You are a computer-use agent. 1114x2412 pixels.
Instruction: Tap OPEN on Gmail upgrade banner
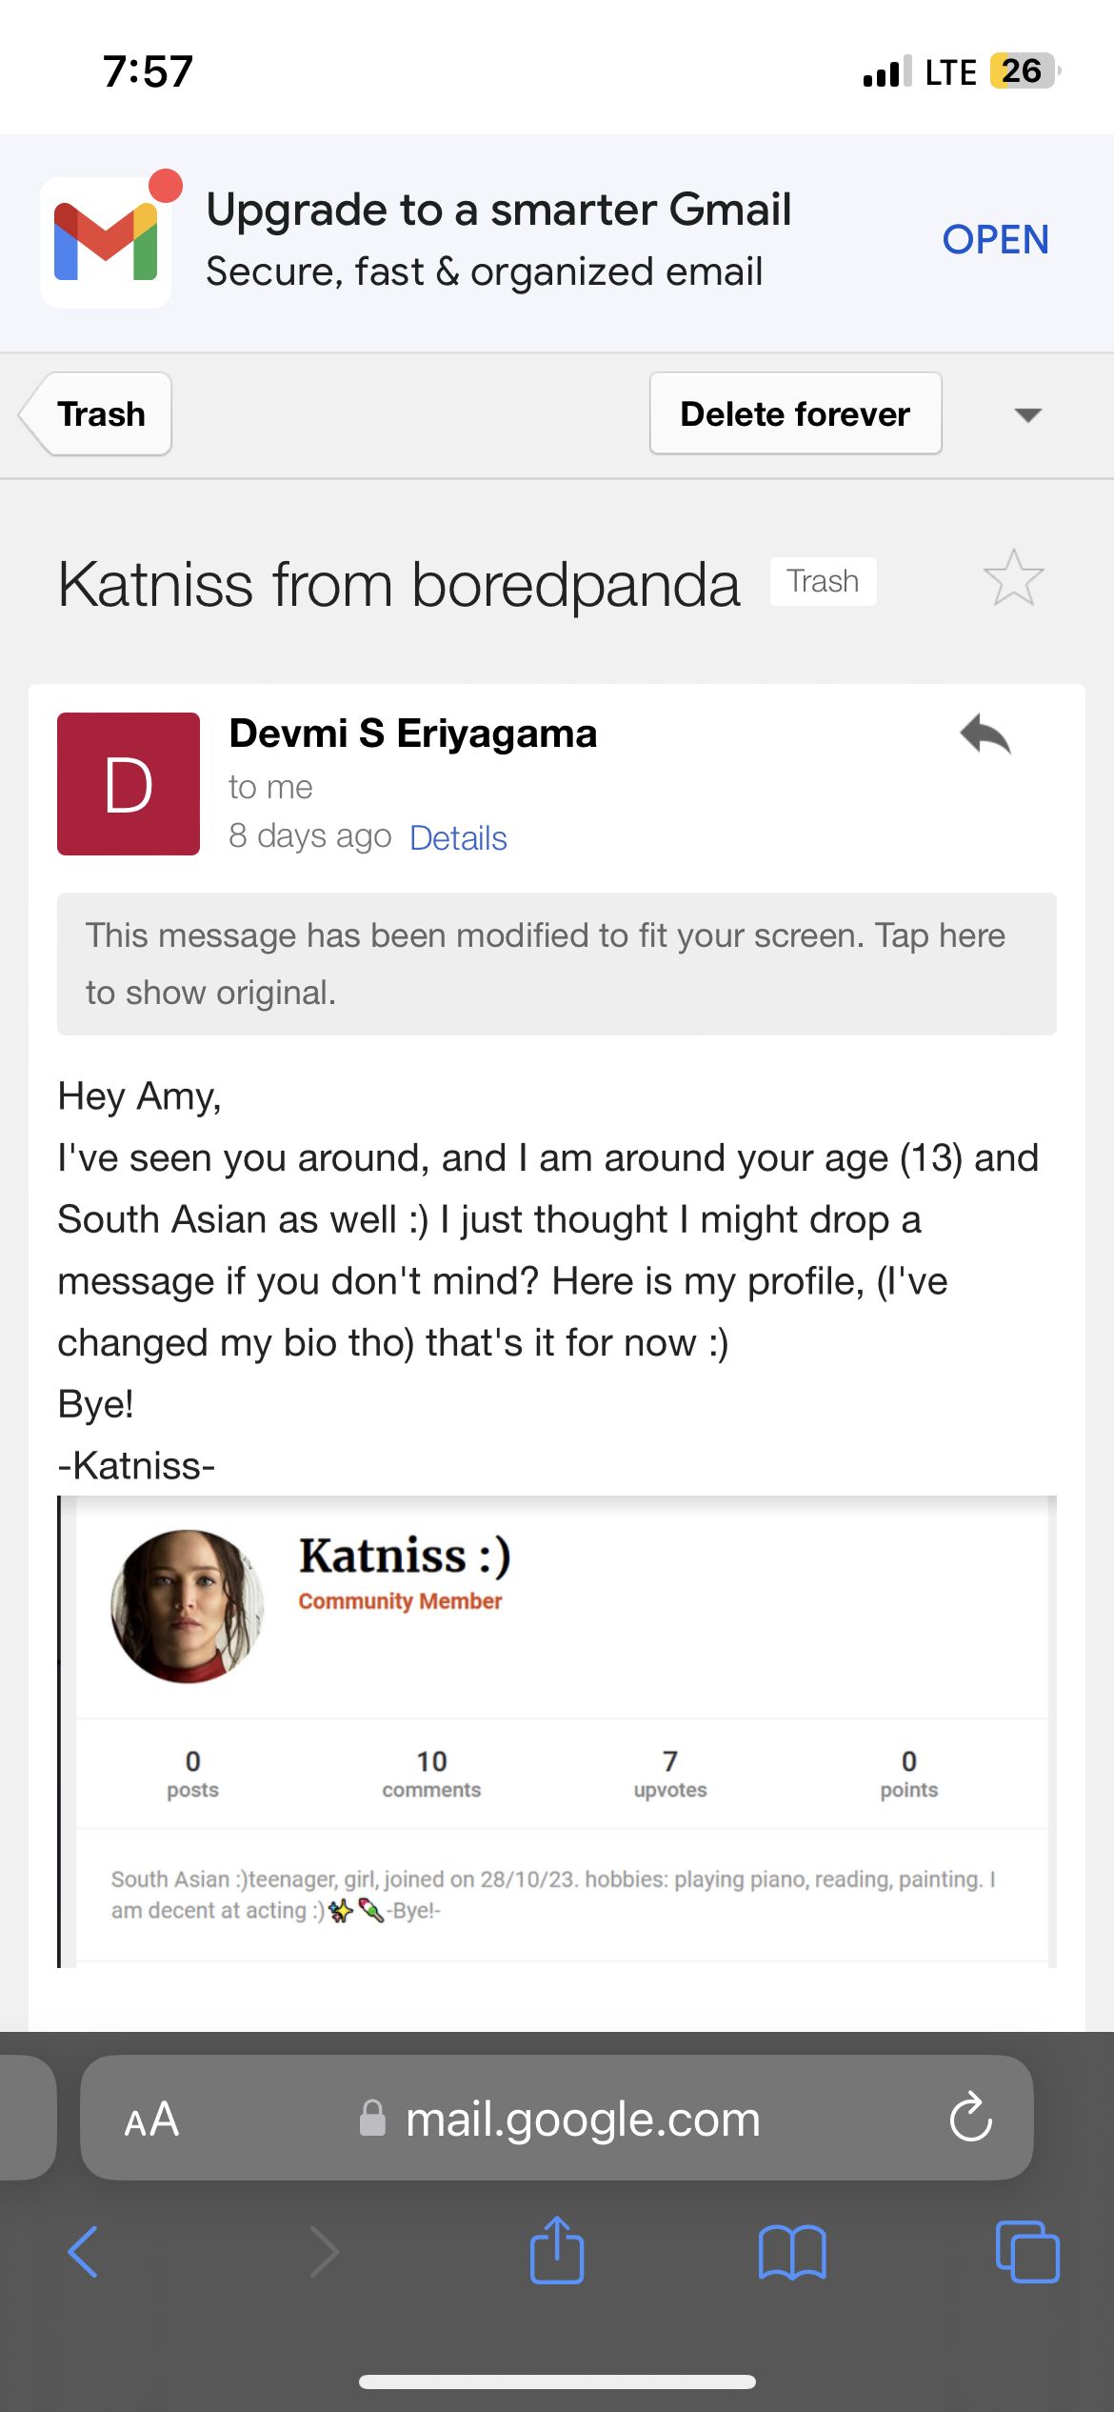click(995, 239)
